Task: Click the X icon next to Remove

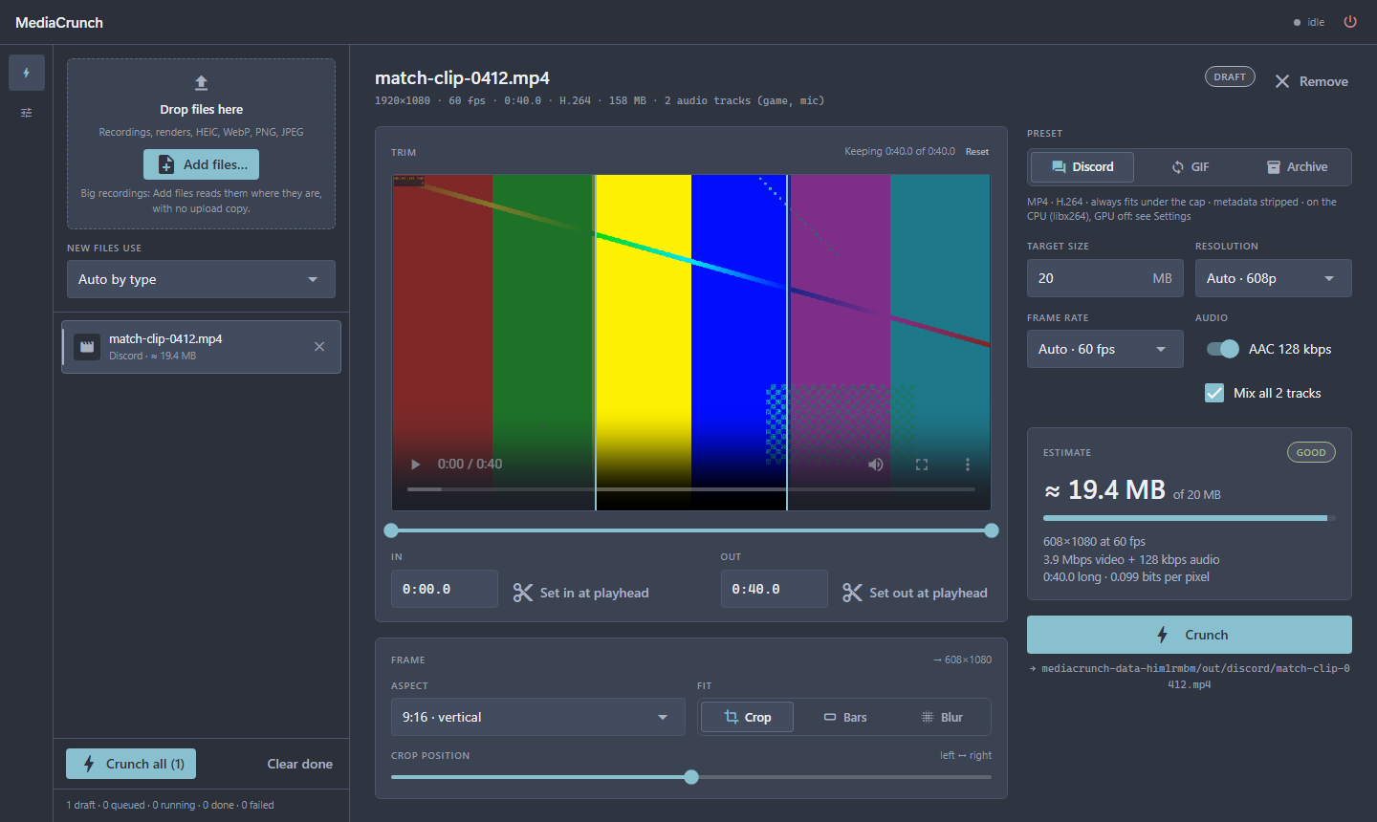Action: [1282, 82]
